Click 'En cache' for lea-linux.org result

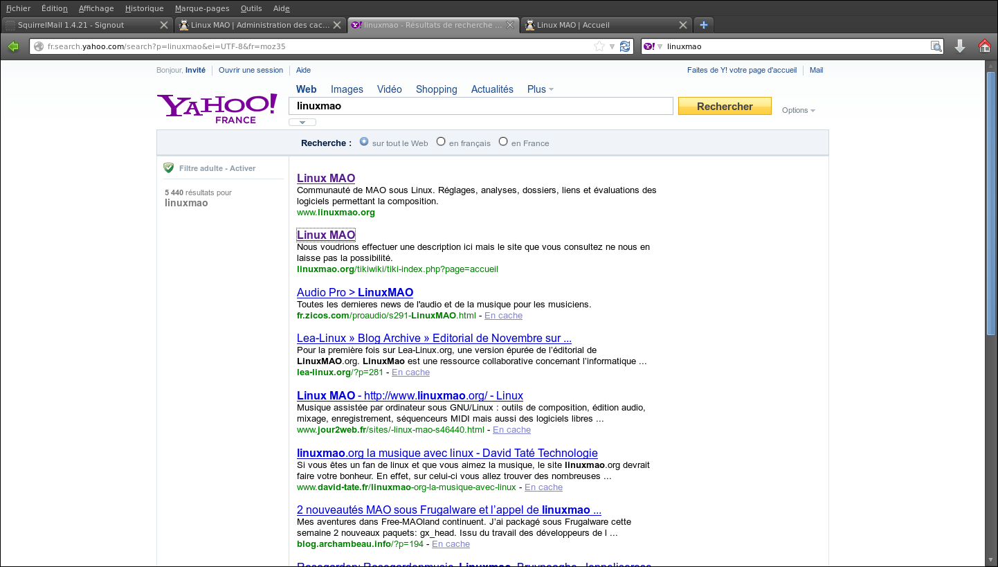pos(410,372)
